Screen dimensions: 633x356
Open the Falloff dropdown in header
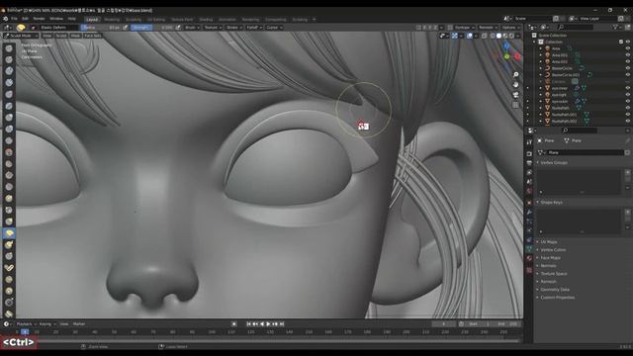[254, 28]
